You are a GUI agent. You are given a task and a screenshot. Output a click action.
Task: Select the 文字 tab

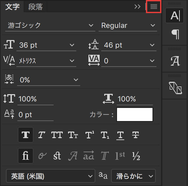[12, 7]
